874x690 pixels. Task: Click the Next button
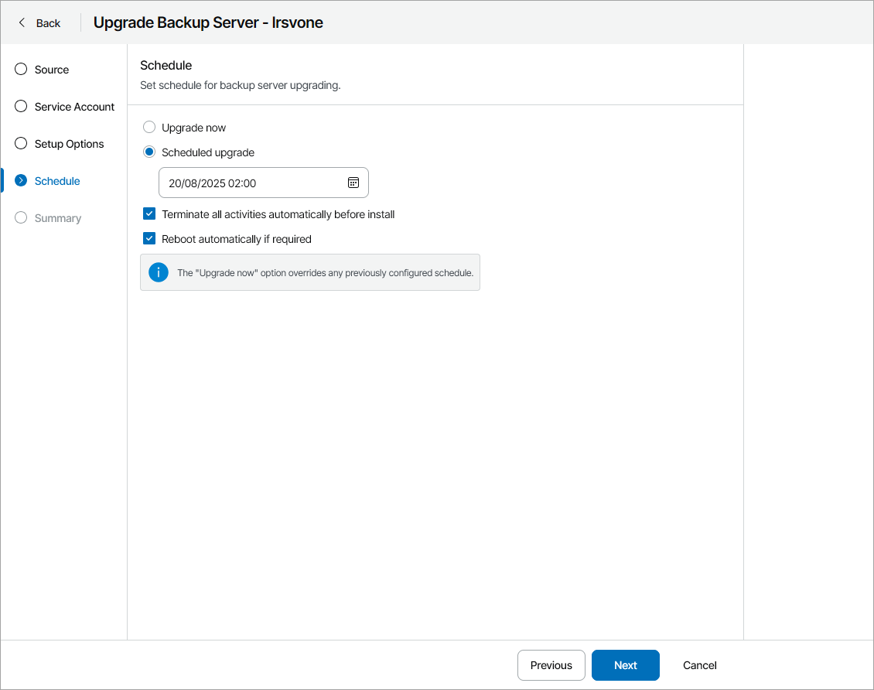click(625, 664)
